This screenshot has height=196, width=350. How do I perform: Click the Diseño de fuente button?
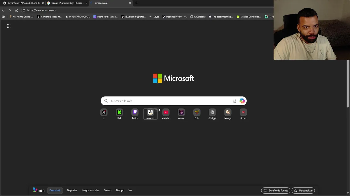tap(276, 191)
